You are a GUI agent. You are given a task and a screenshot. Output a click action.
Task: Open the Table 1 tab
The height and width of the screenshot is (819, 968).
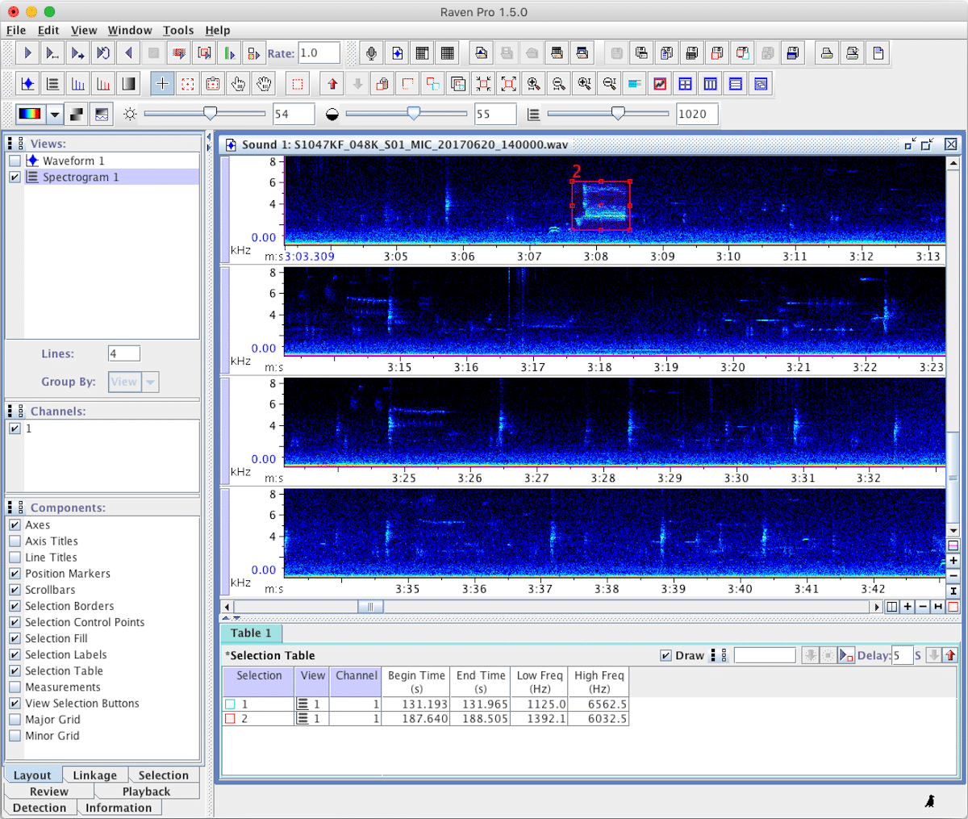(251, 633)
